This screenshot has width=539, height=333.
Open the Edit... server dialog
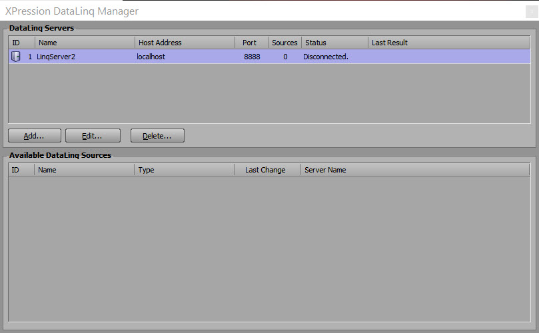coord(93,136)
